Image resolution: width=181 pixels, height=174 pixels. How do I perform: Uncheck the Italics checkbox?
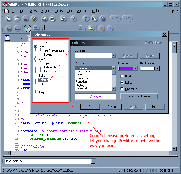[122, 83]
